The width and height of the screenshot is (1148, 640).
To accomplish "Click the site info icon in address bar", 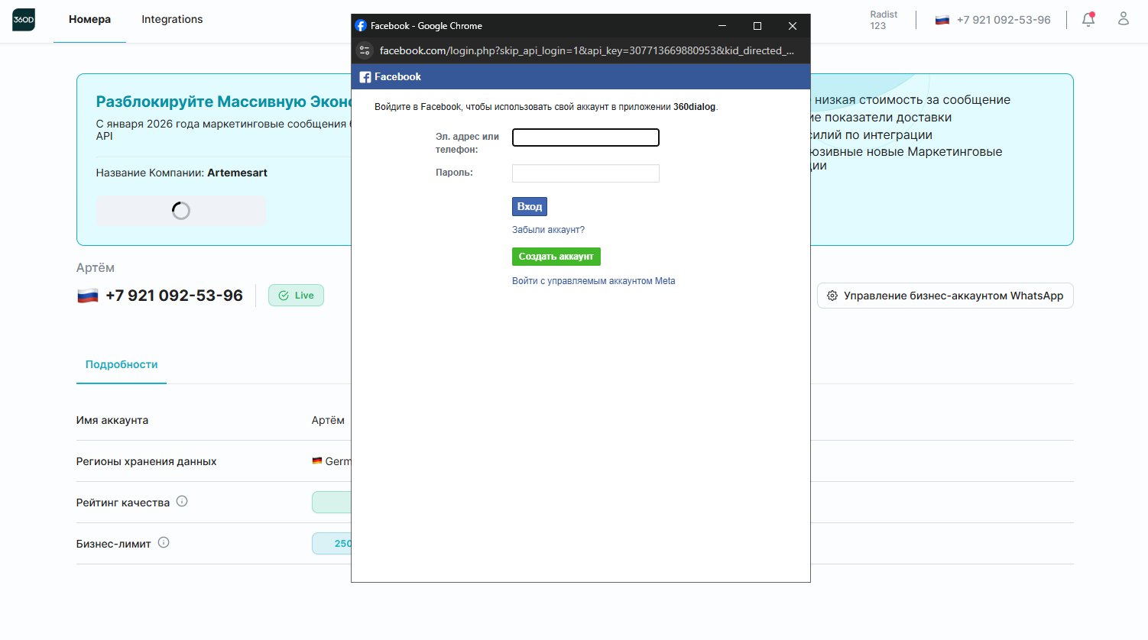I will pyautogui.click(x=365, y=50).
